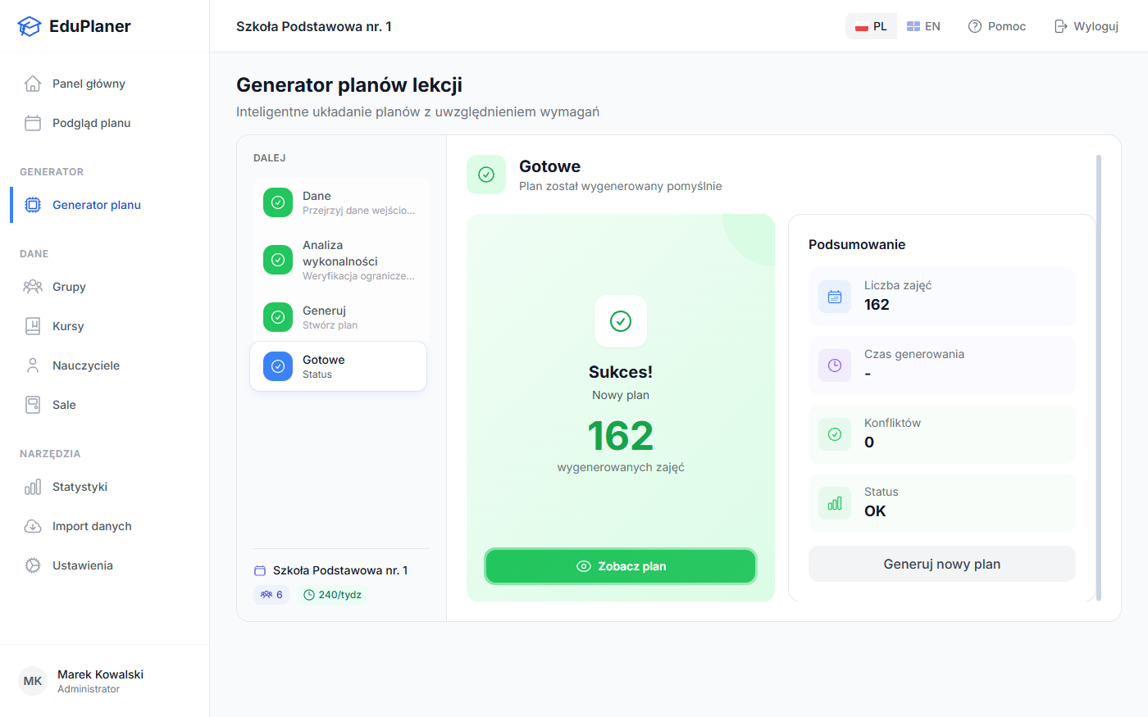Switch language to EN
1148x717 pixels.
pos(923,26)
